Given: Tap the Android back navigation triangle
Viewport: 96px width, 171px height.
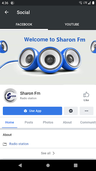Looking at the screenshot, I should [x=20, y=165].
